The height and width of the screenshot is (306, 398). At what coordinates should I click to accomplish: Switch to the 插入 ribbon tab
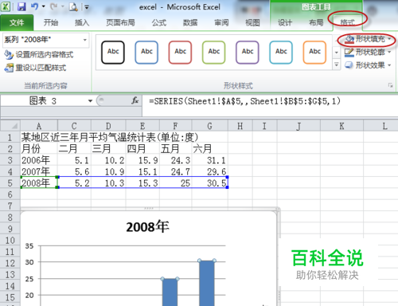pos(82,22)
